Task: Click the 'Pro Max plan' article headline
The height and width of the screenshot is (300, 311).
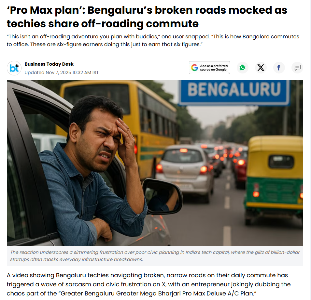Action: click(147, 17)
